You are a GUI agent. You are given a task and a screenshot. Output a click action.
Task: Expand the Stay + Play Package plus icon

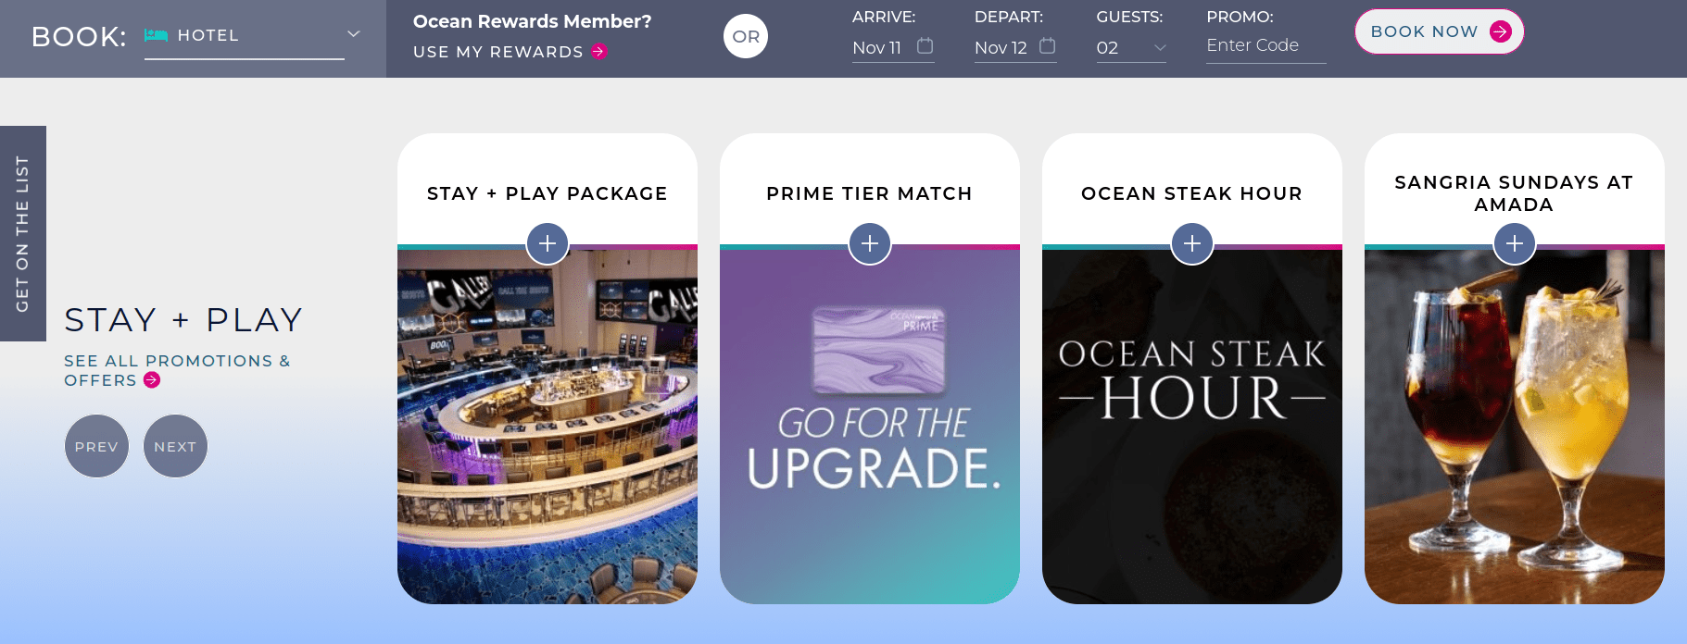[548, 243]
